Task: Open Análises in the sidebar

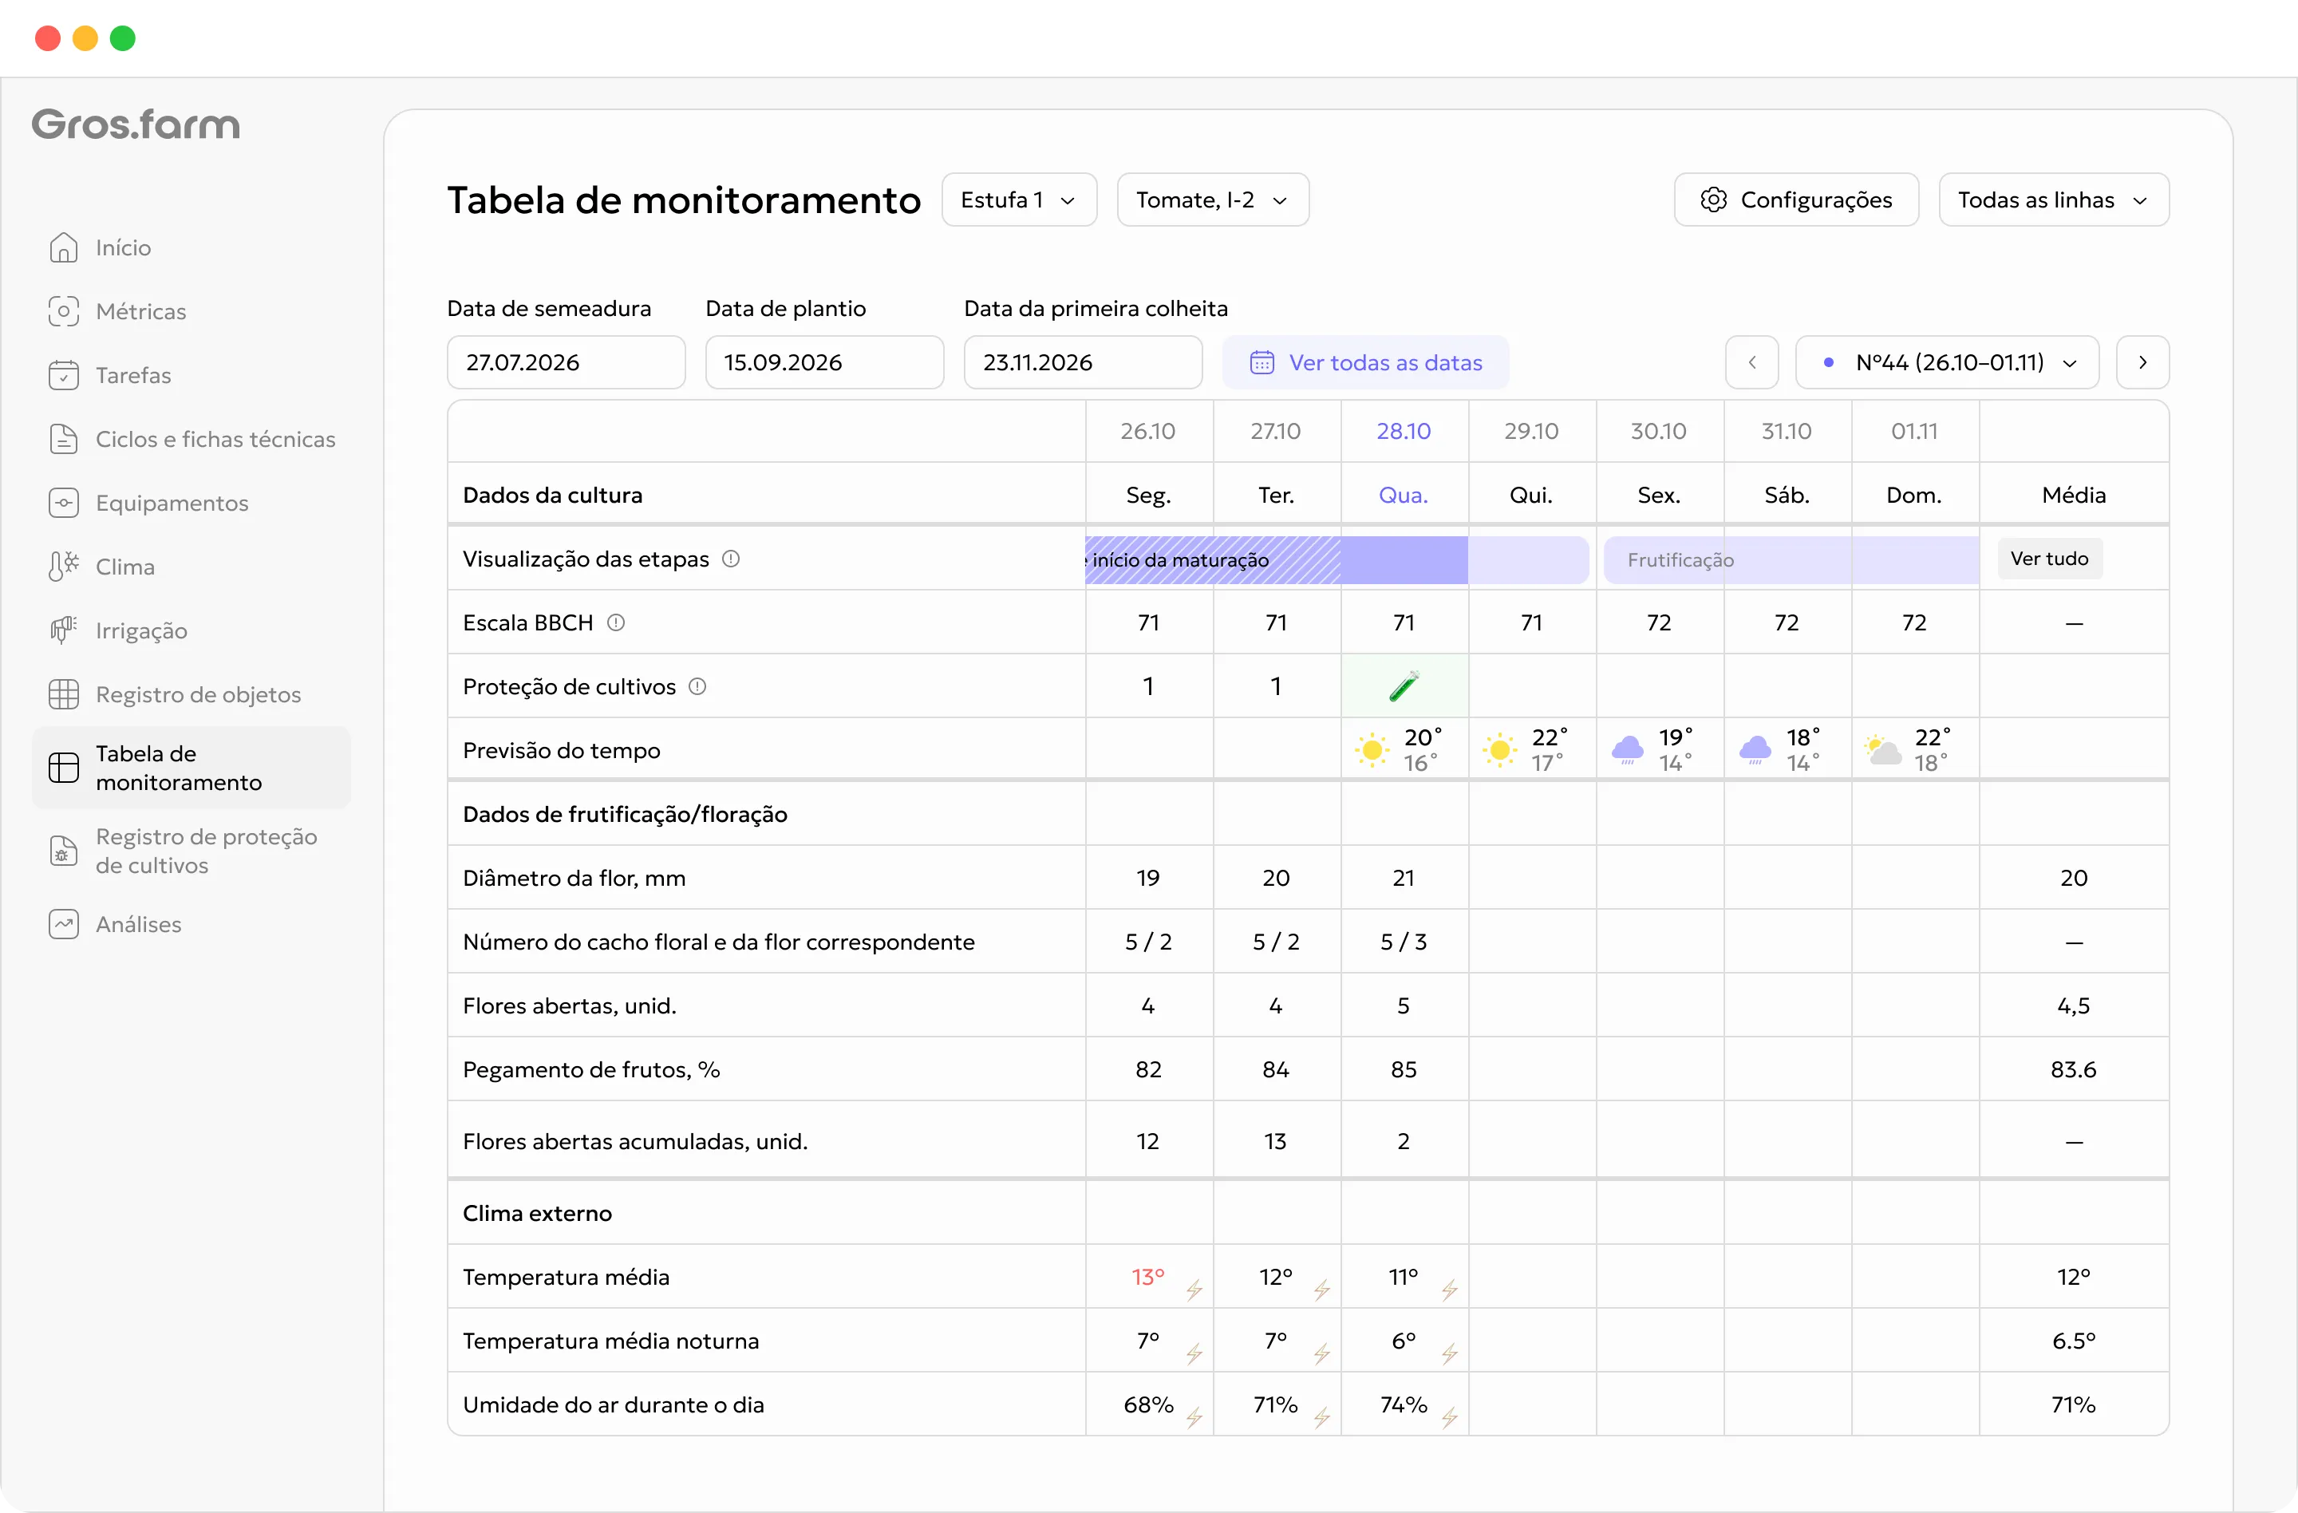Action: [191, 924]
